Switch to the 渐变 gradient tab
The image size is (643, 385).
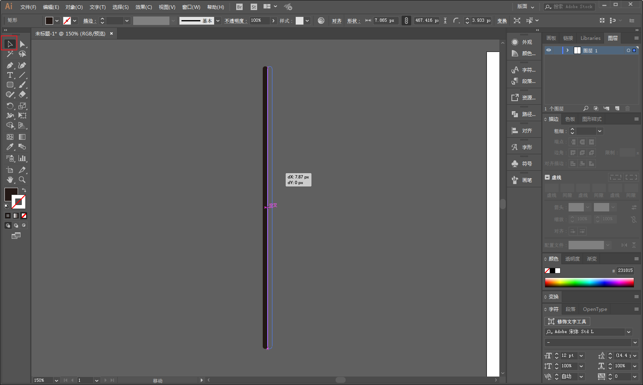pos(592,259)
